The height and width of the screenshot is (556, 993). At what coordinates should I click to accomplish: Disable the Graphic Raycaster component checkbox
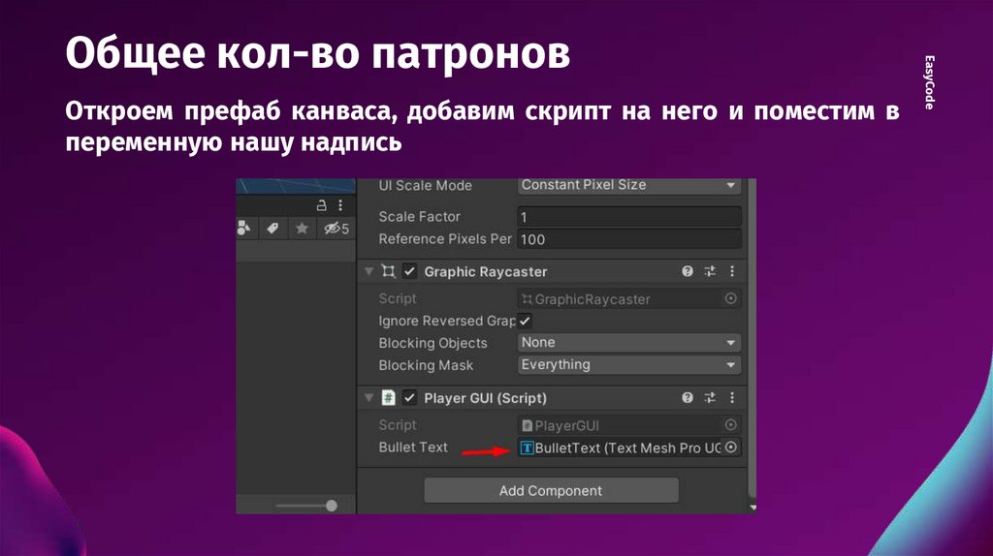[410, 271]
